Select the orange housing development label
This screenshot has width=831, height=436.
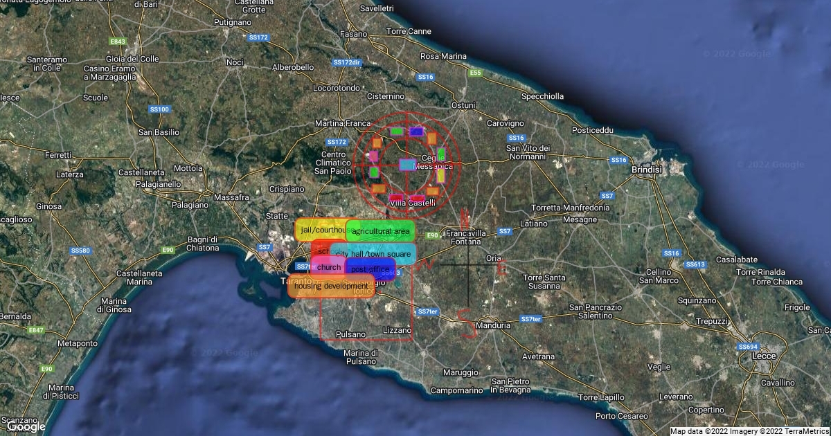331,286
